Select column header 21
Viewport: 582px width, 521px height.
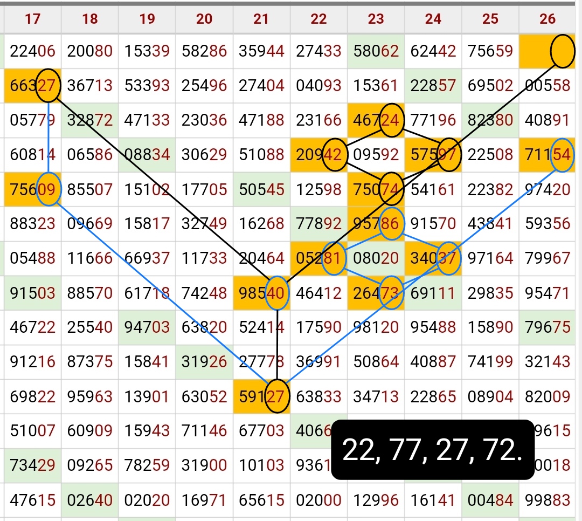pos(261,19)
